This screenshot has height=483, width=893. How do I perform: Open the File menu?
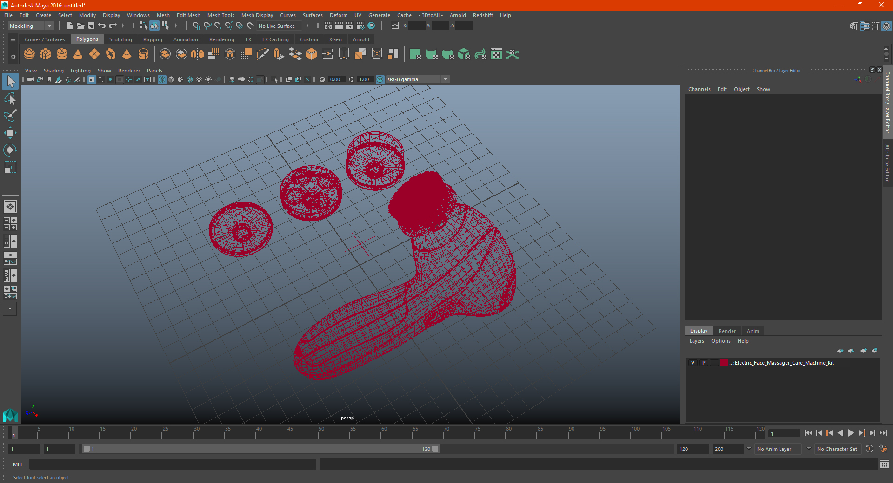tap(8, 15)
